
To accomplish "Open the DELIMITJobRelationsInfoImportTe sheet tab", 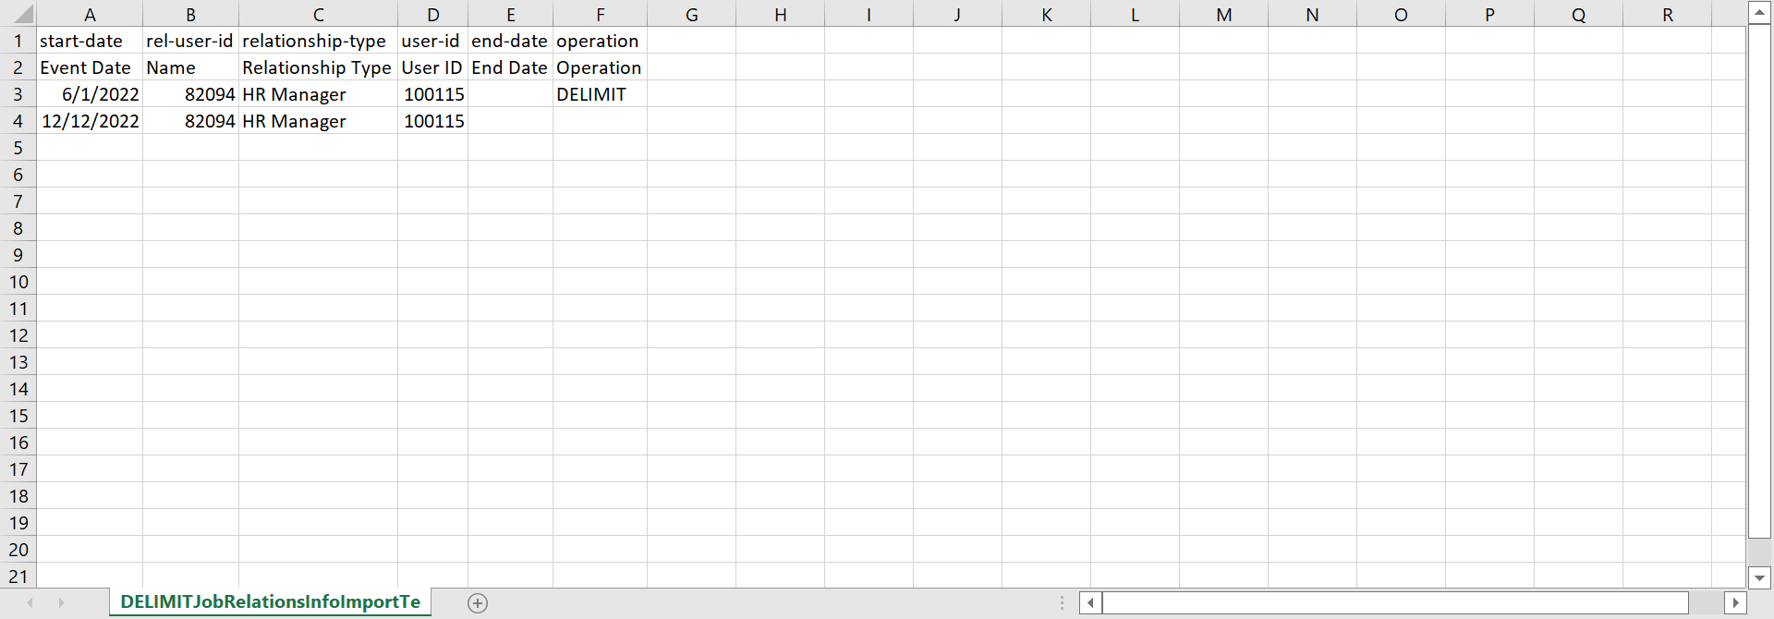I will pyautogui.click(x=270, y=602).
